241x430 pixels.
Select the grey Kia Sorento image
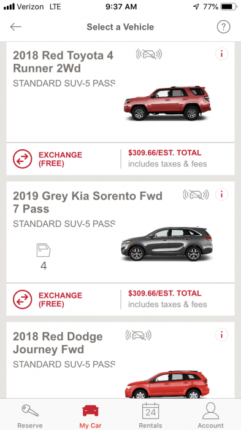pyautogui.click(x=167, y=244)
